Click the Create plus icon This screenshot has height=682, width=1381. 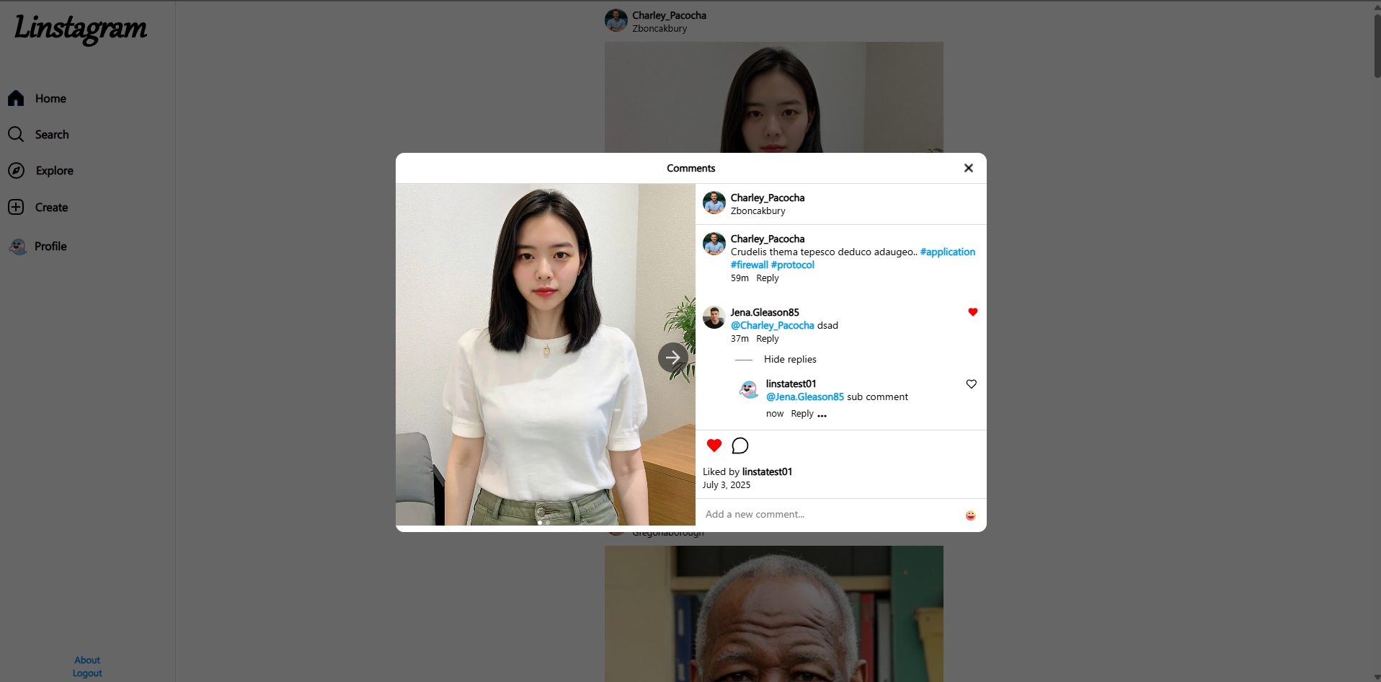click(16, 208)
